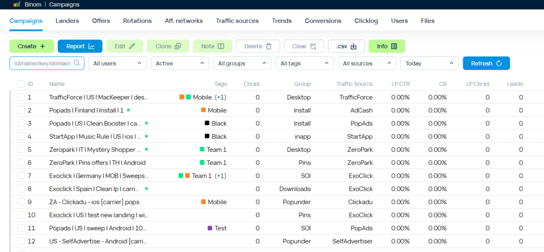The height and width of the screenshot is (252, 544).
Task: Check the box for campaign ID 11
Action: (x=21, y=229)
